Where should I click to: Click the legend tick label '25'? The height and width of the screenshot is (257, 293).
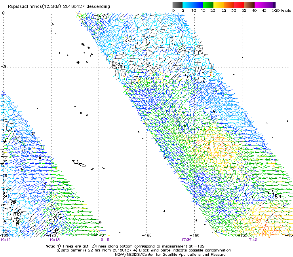224,11
